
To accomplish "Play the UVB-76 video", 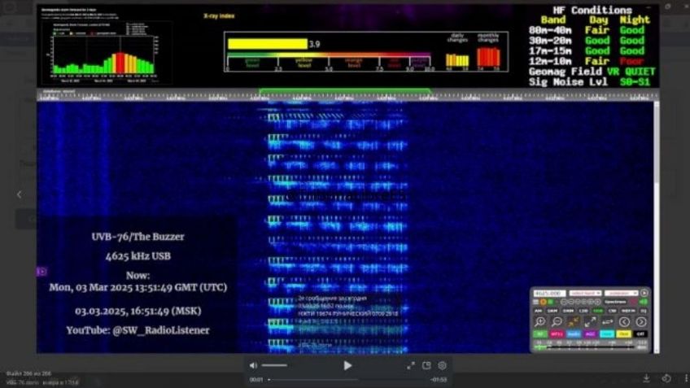I will 347,366.
